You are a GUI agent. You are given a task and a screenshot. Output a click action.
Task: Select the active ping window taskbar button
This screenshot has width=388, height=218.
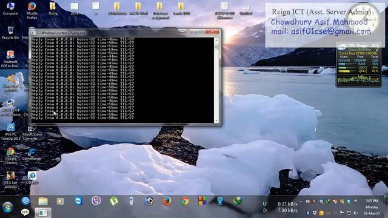43,213
